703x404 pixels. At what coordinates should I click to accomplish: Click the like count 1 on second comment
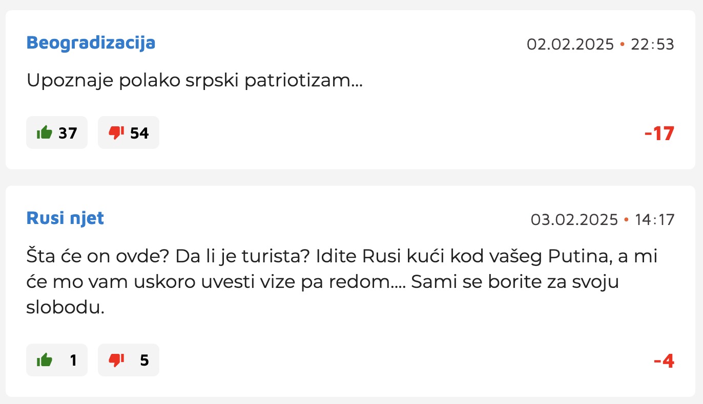click(73, 360)
